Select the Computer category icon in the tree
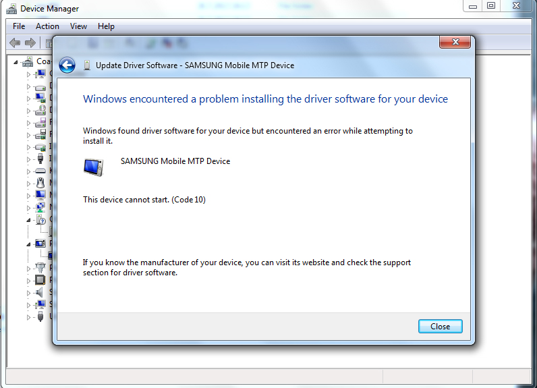The height and width of the screenshot is (388, 537). [x=40, y=74]
